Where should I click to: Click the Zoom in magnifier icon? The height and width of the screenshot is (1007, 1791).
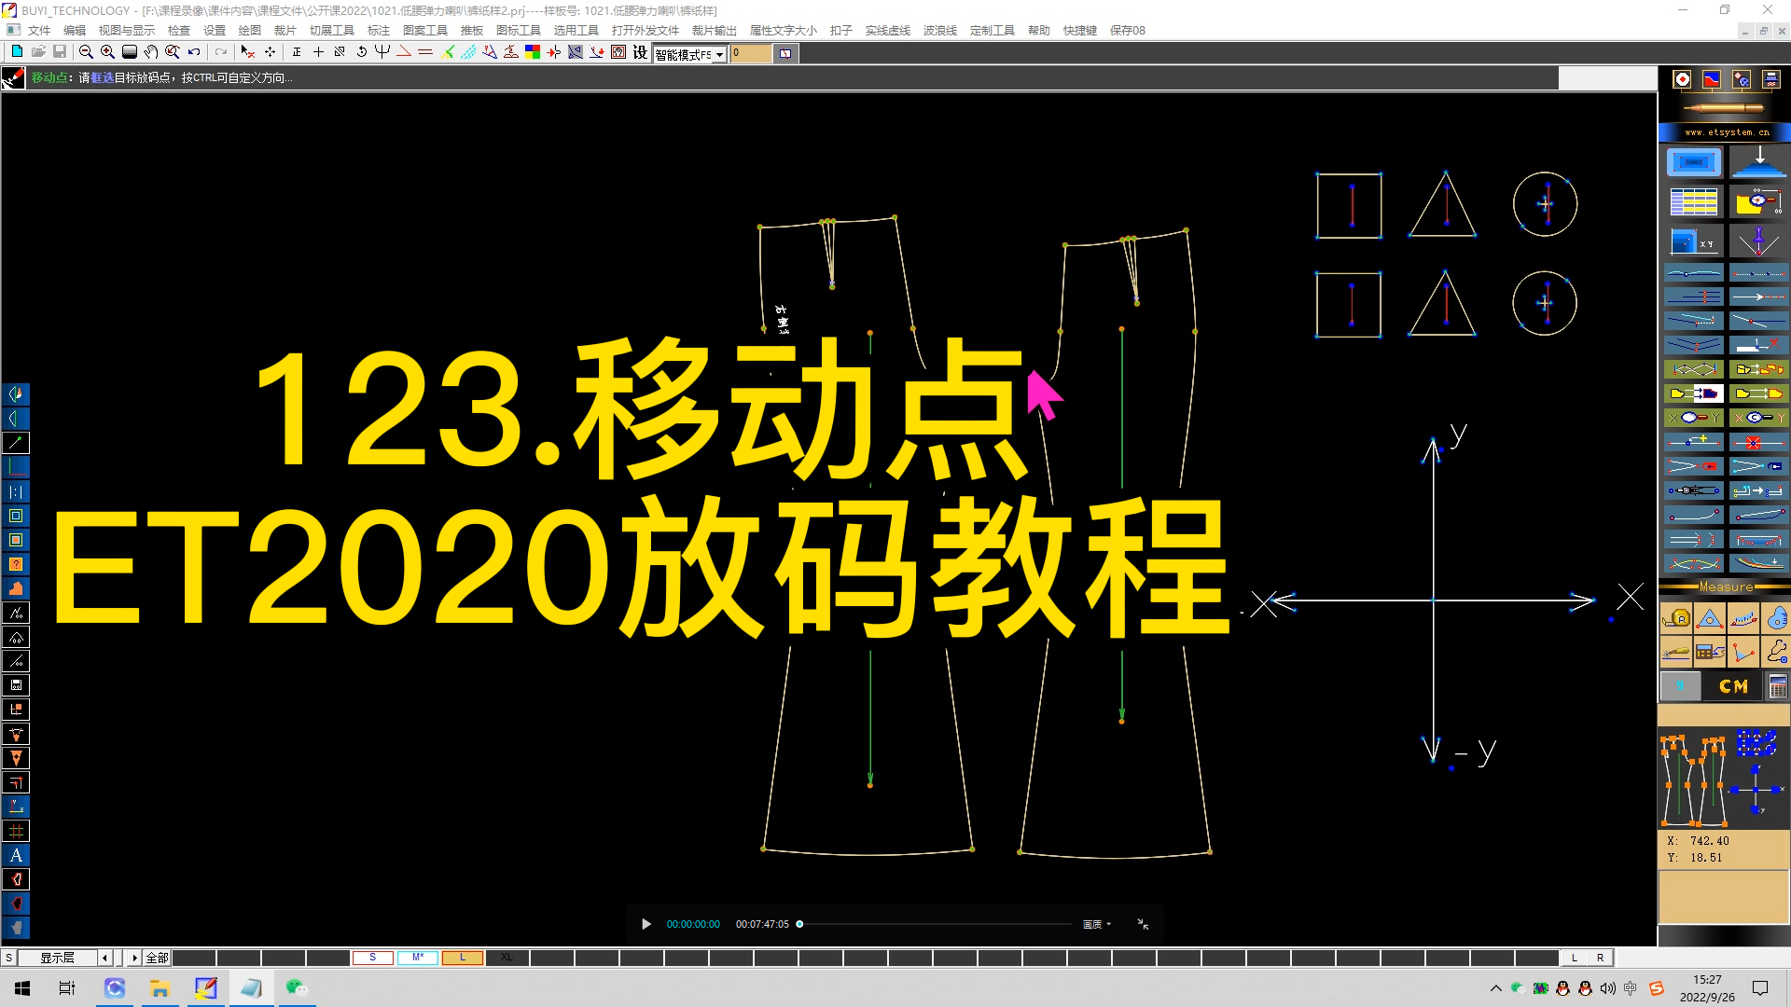tap(107, 52)
